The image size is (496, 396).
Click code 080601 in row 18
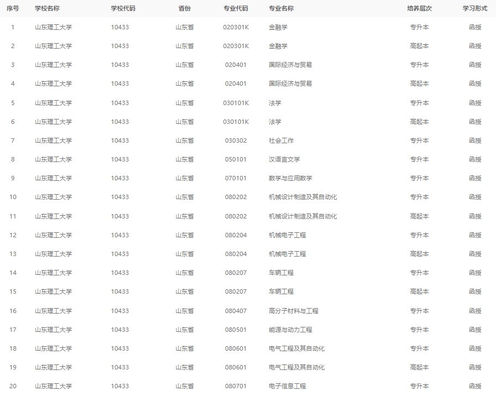236,348
